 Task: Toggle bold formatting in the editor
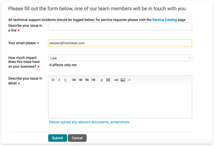click(53, 80)
